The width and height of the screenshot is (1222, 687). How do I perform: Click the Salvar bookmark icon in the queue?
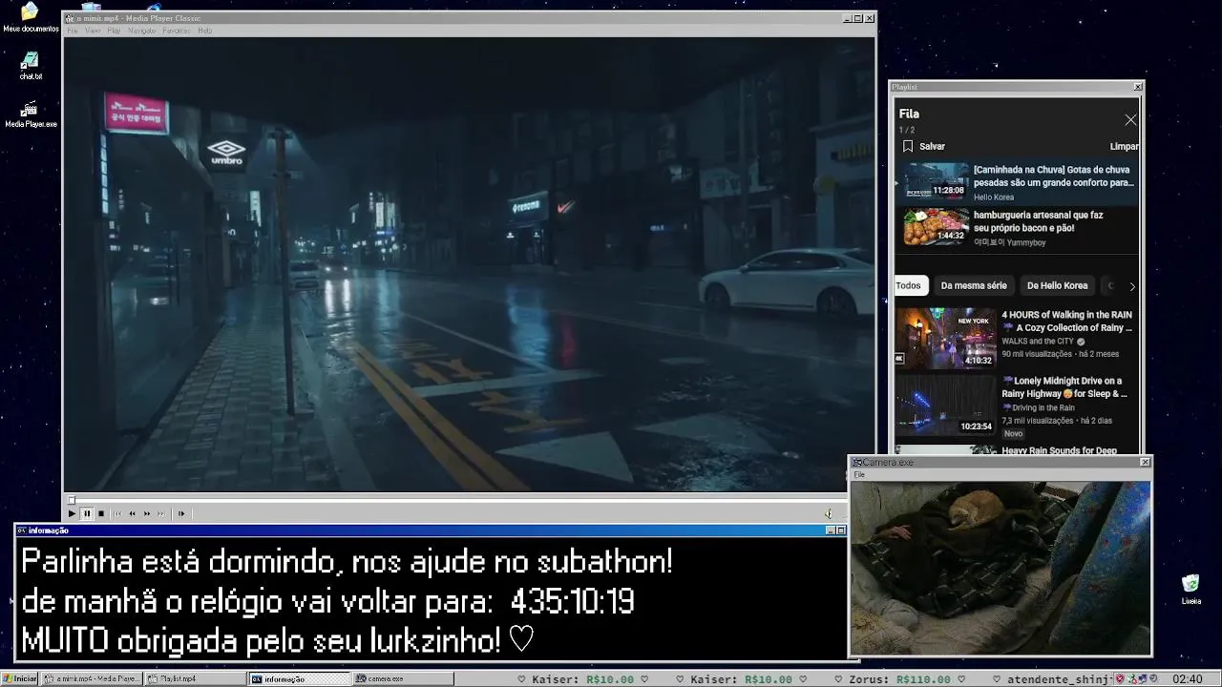tap(908, 146)
